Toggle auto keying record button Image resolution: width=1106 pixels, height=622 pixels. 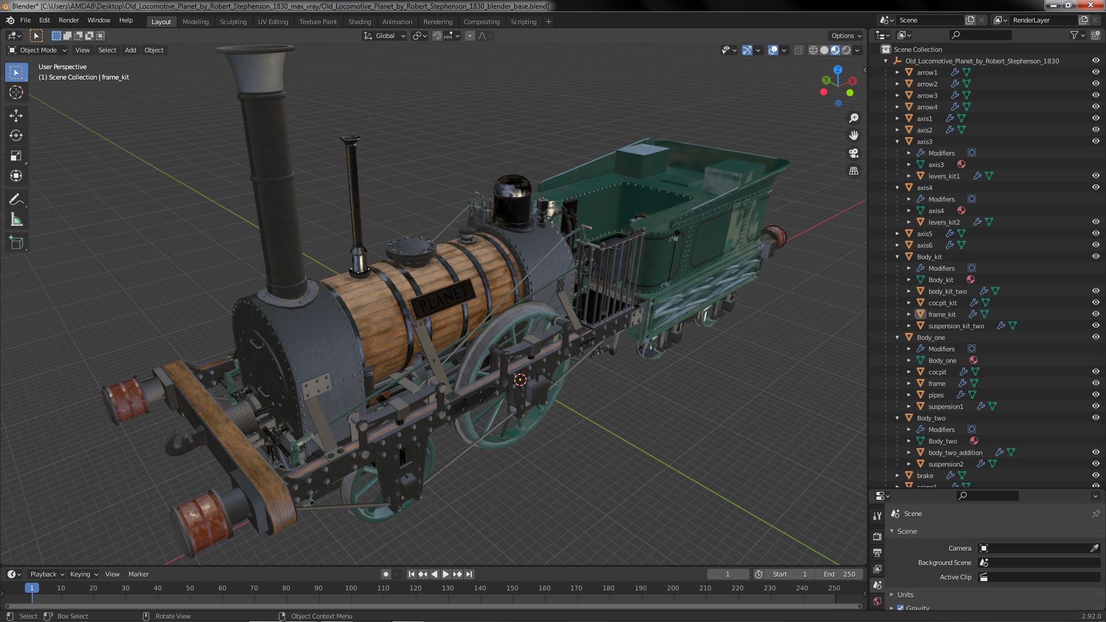(x=386, y=574)
